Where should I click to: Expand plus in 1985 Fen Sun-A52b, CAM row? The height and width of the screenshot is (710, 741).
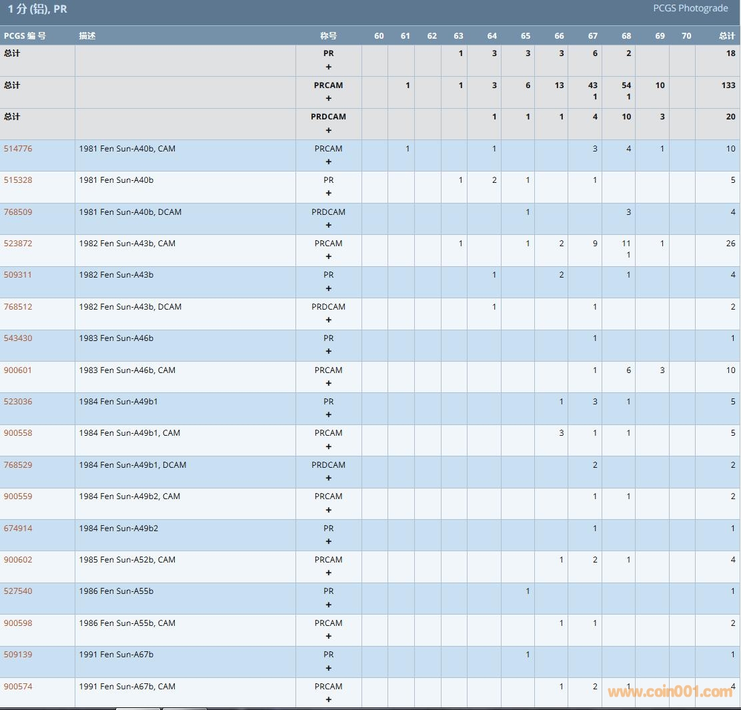pos(328,573)
